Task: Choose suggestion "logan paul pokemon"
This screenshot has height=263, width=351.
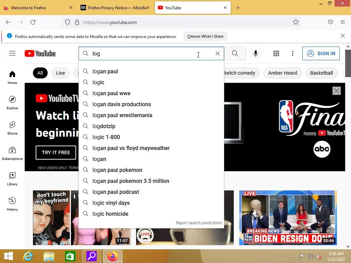Action: click(x=151, y=170)
